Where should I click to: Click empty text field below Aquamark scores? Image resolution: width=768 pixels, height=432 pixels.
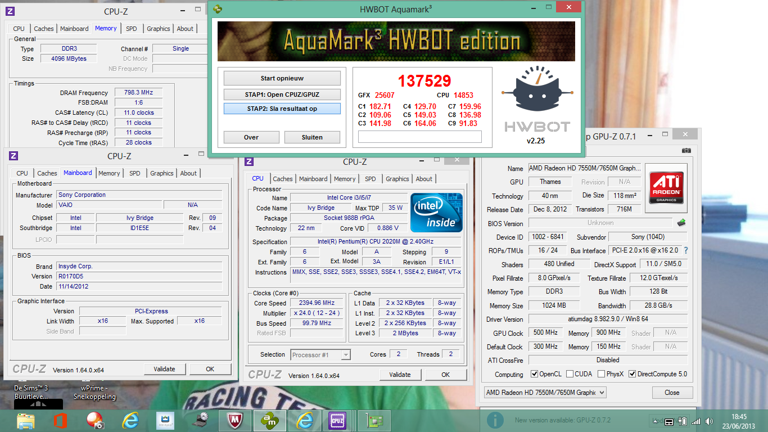[x=420, y=137]
